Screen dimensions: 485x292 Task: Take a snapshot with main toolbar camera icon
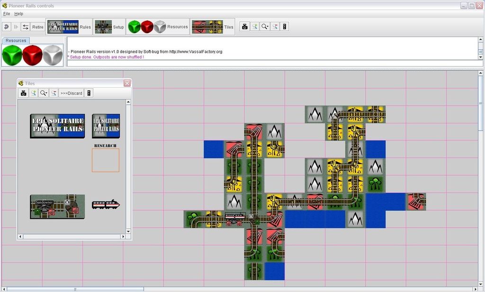(245, 26)
